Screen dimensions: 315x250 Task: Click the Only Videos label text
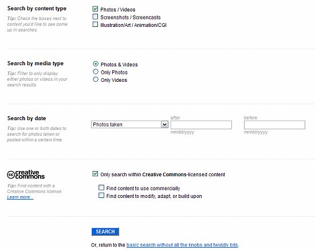click(114, 80)
